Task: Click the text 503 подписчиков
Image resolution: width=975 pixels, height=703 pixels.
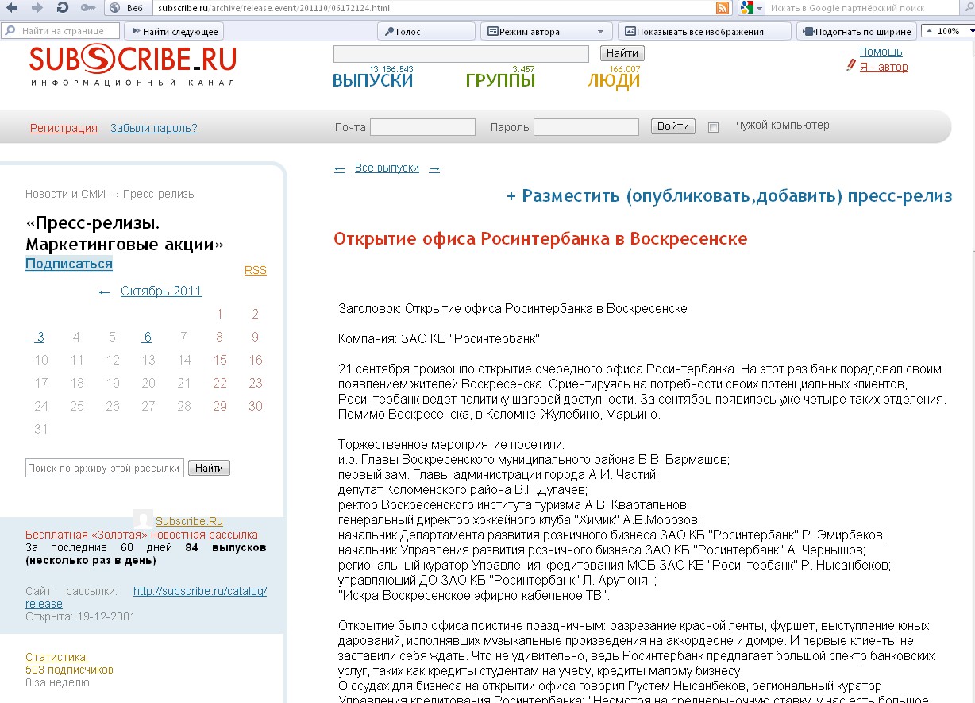Action: coord(69,670)
